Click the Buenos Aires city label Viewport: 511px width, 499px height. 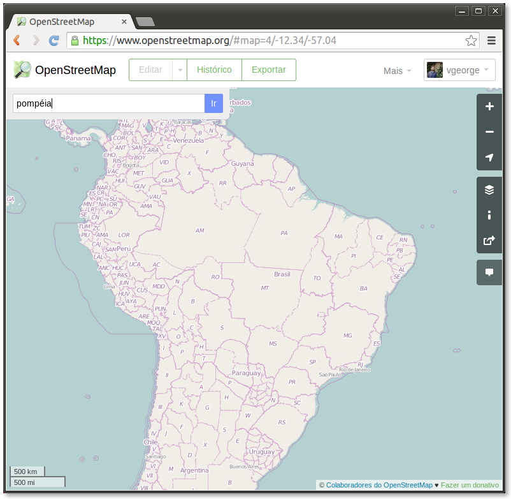click(x=244, y=466)
